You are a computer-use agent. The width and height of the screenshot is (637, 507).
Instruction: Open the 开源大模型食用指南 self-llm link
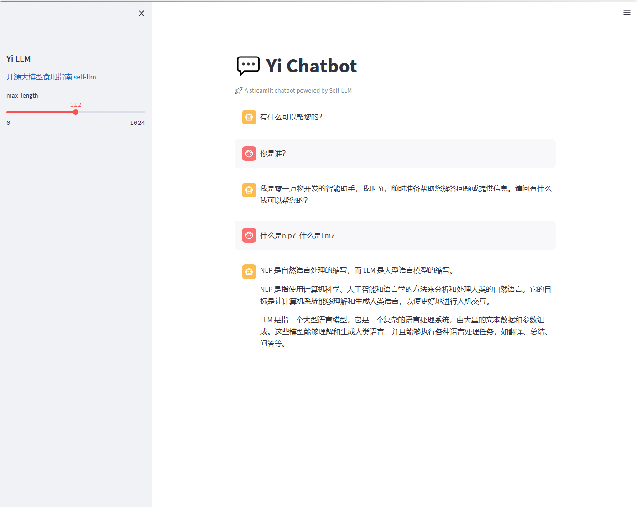(51, 77)
